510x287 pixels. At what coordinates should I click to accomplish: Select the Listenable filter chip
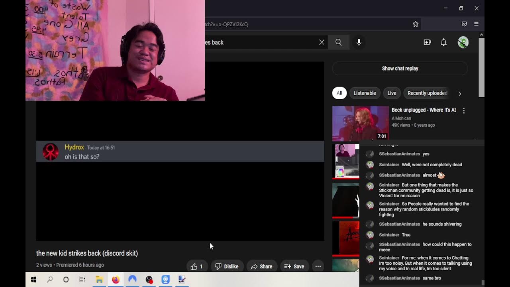pyautogui.click(x=365, y=93)
